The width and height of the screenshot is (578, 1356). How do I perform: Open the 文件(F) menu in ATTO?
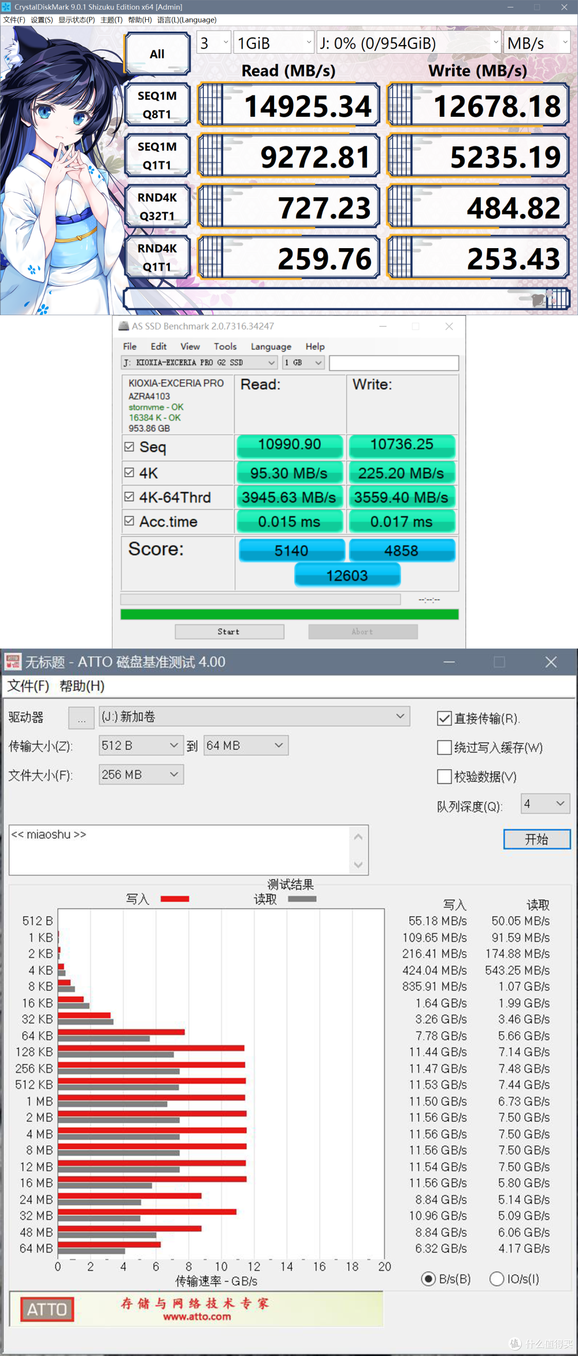(x=28, y=686)
